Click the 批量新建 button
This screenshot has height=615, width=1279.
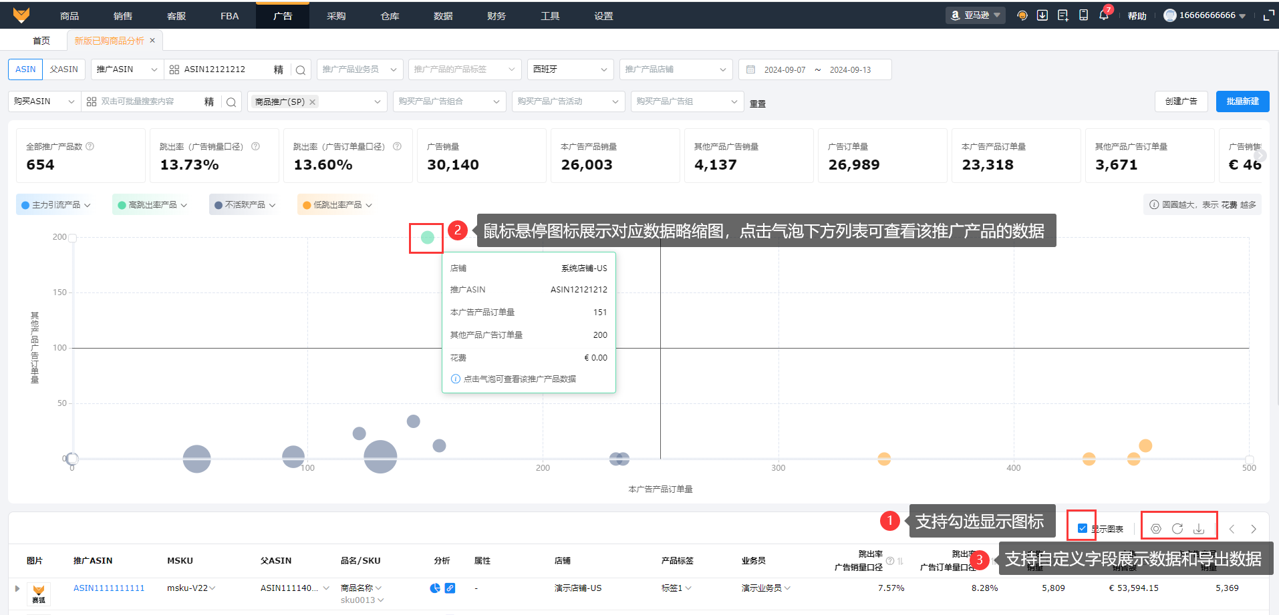coord(1242,101)
